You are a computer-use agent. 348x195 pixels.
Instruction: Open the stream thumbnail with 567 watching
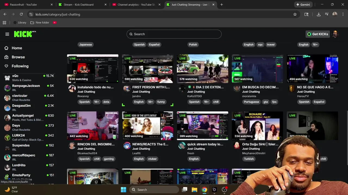tap(257, 69)
